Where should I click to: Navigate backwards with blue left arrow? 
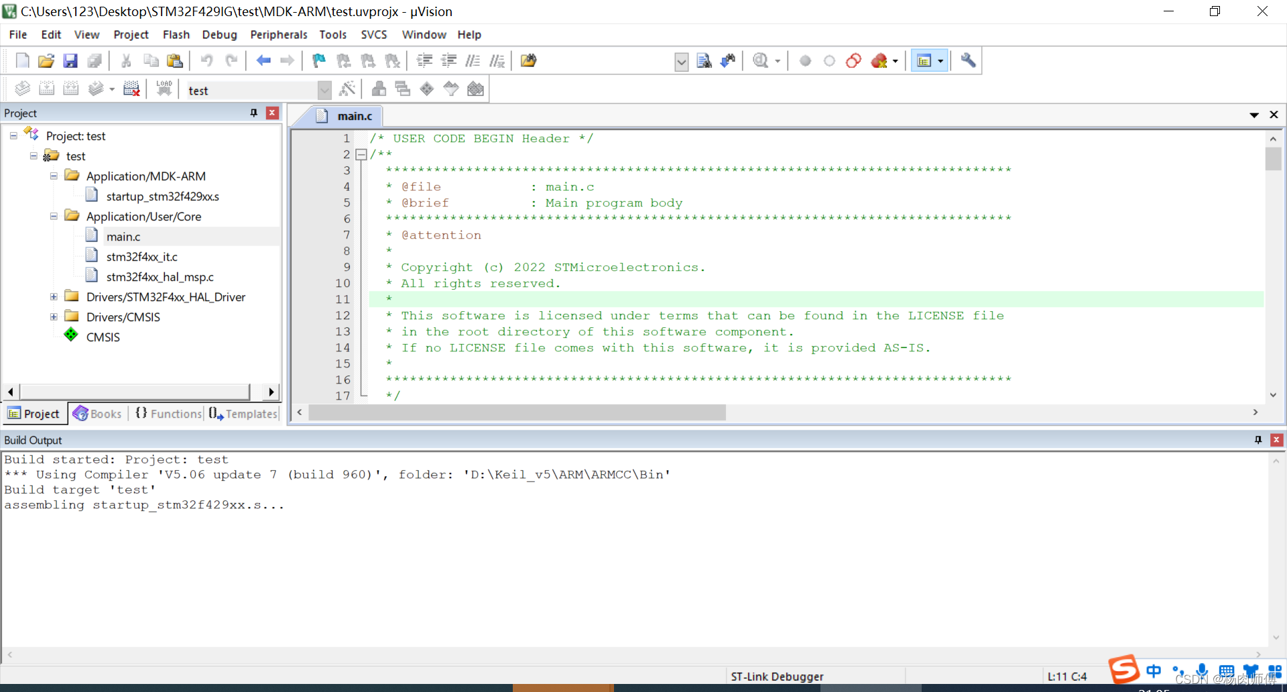[x=263, y=61]
